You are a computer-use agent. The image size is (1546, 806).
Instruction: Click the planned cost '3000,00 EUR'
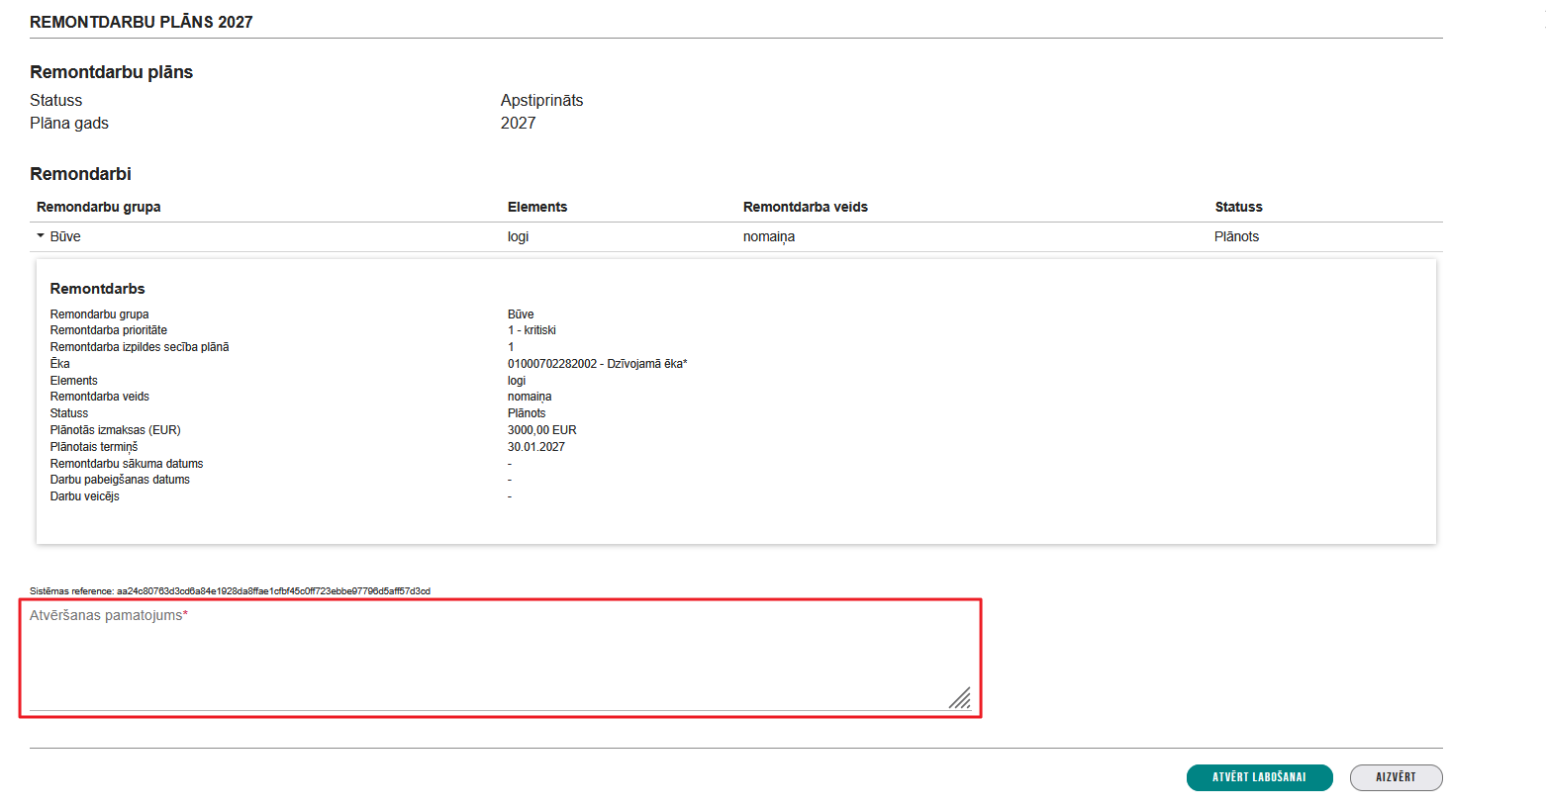(x=541, y=430)
